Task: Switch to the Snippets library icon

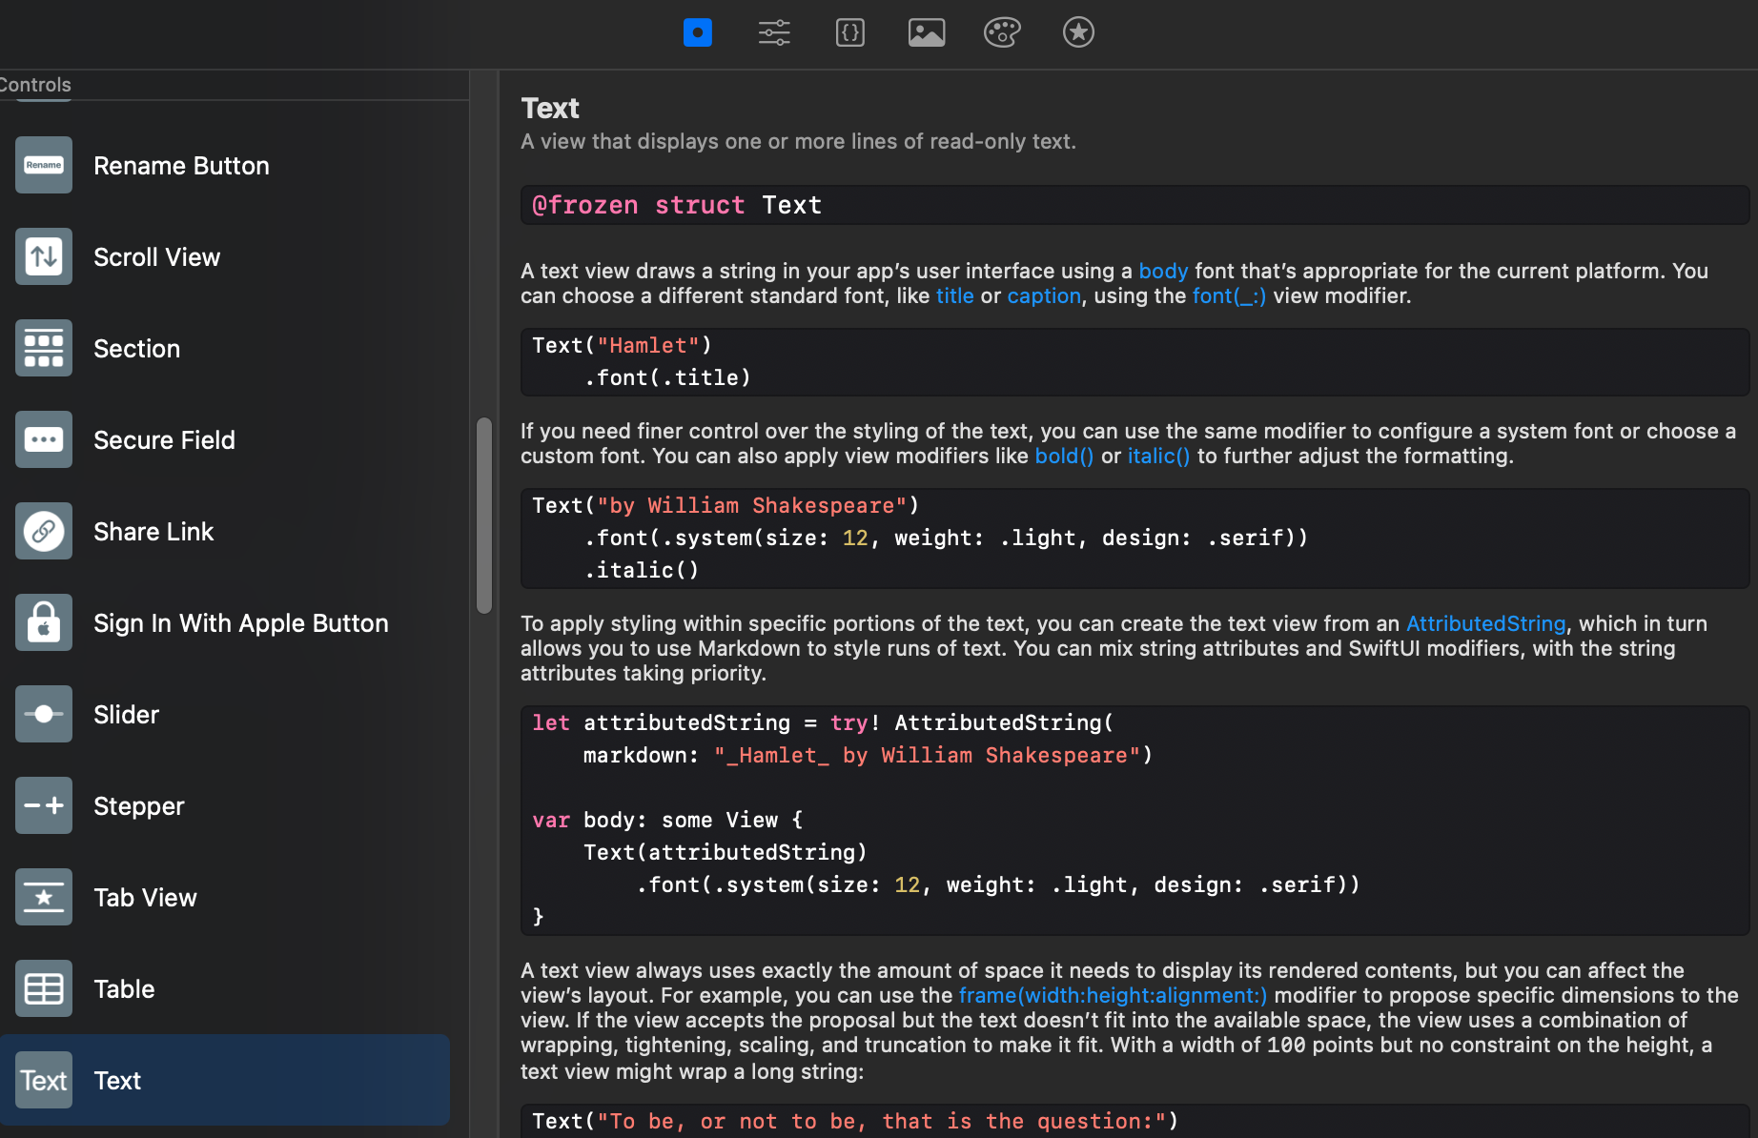Action: (x=849, y=33)
